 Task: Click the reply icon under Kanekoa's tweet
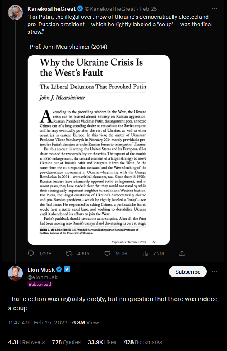[x=31, y=253]
